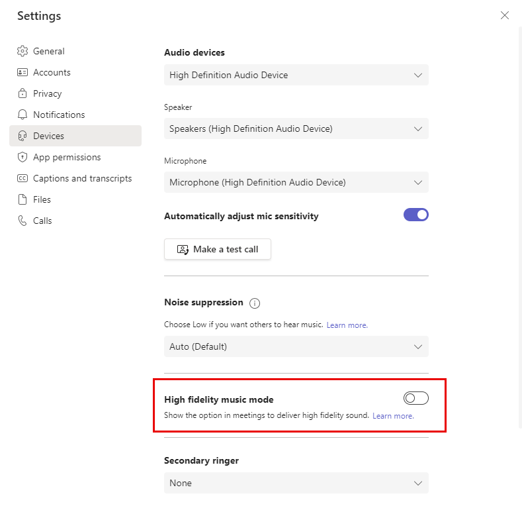522x514 pixels.
Task: Expand the Noise suppression Auto dropdown
Action: coord(296,346)
